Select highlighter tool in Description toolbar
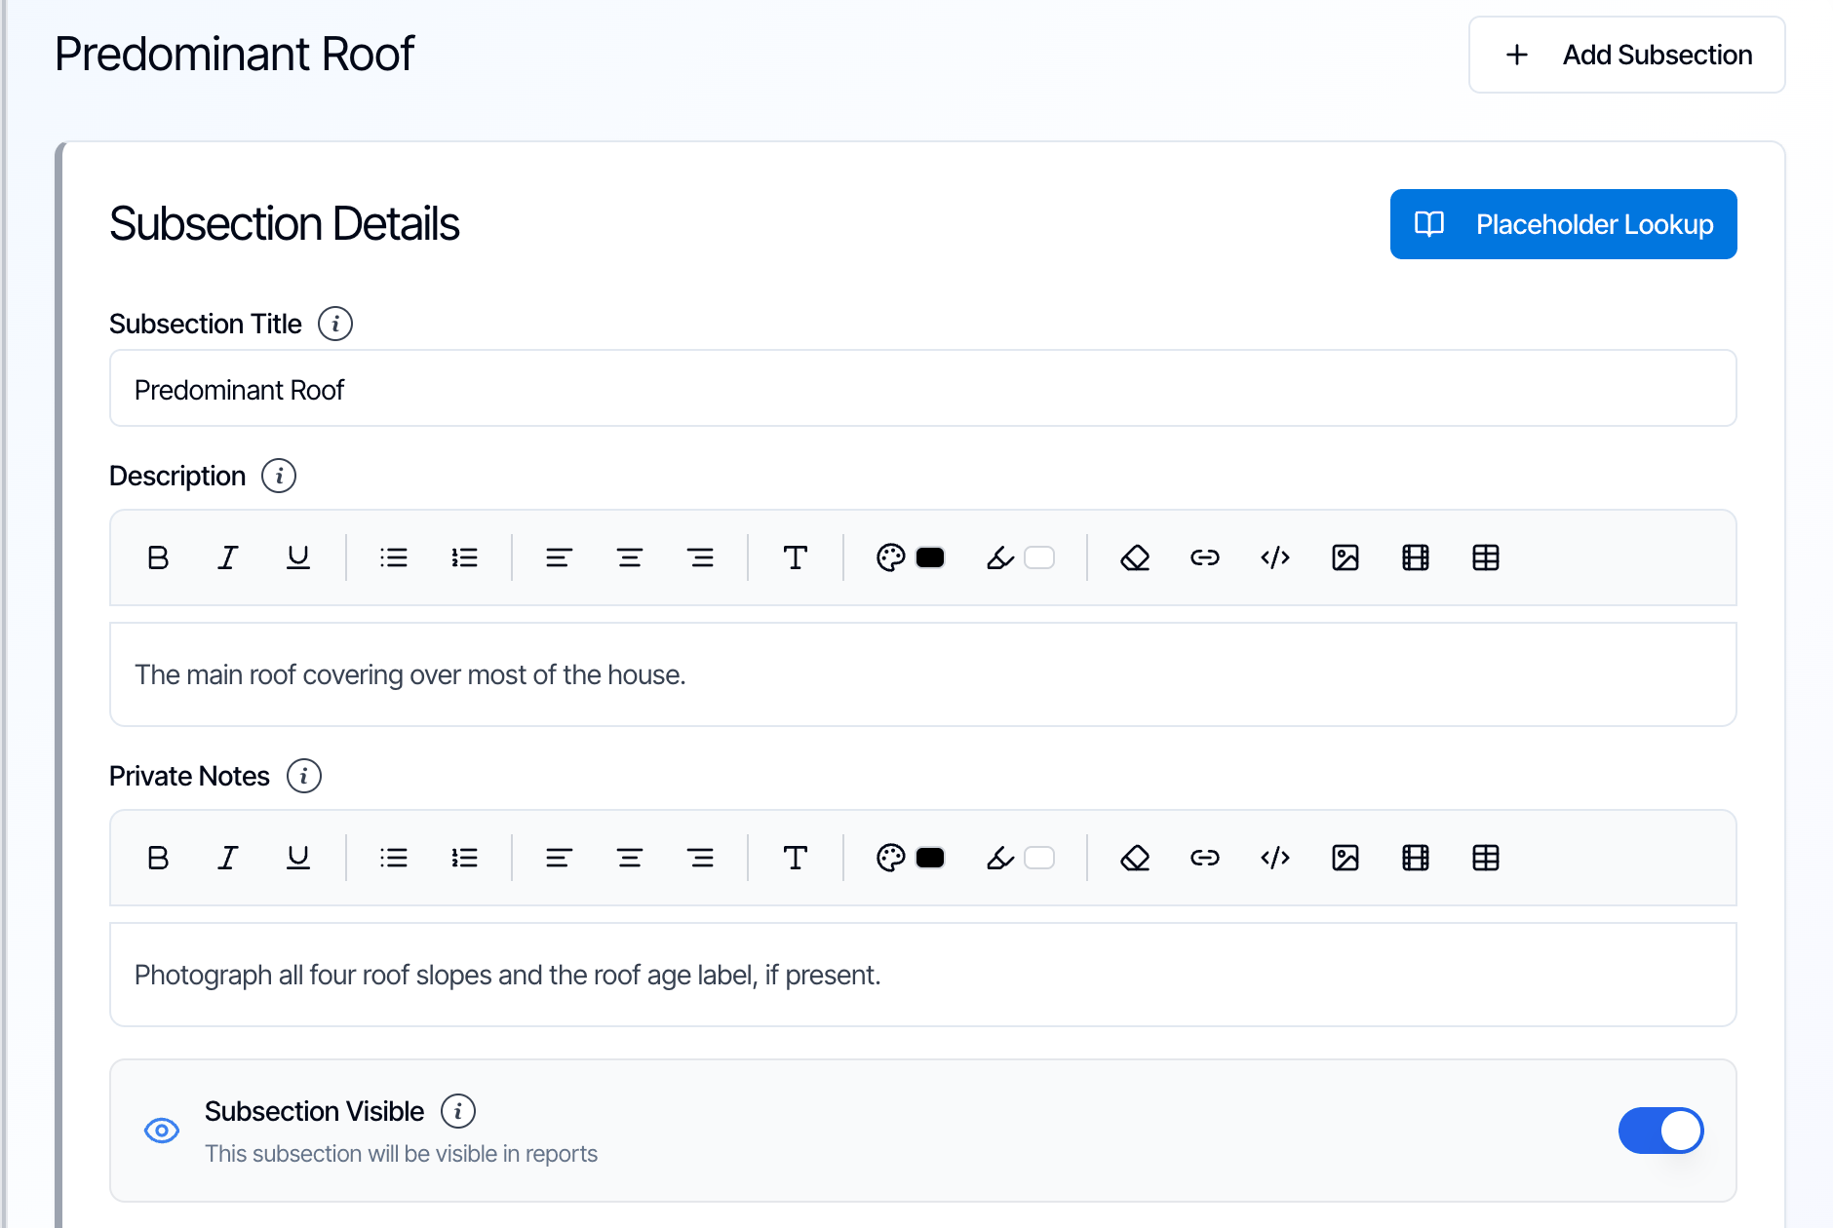 point(1000,557)
